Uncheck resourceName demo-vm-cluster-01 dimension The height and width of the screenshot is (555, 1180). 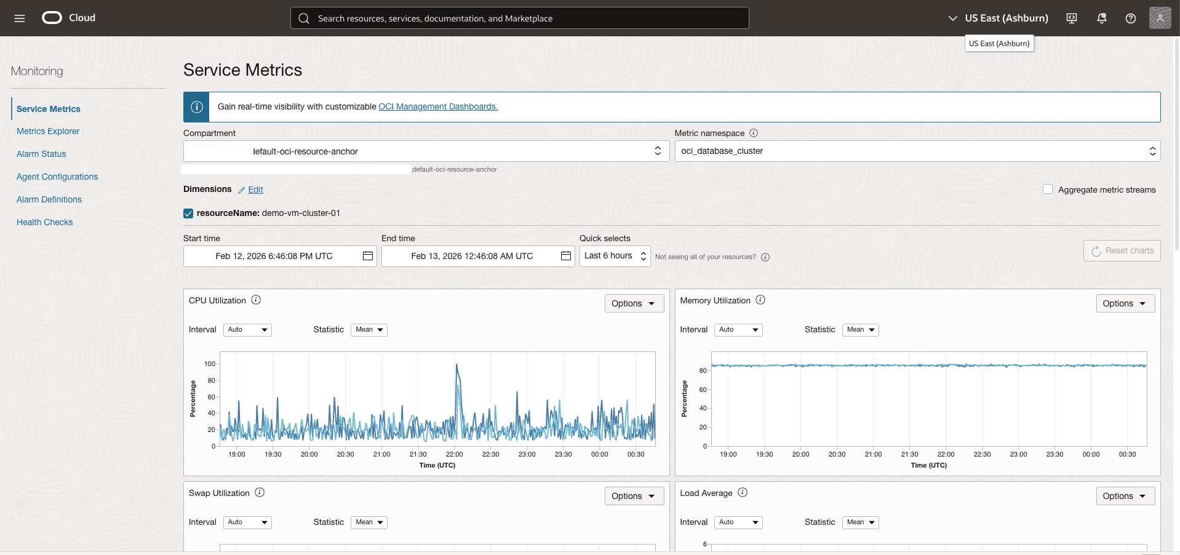(x=188, y=214)
